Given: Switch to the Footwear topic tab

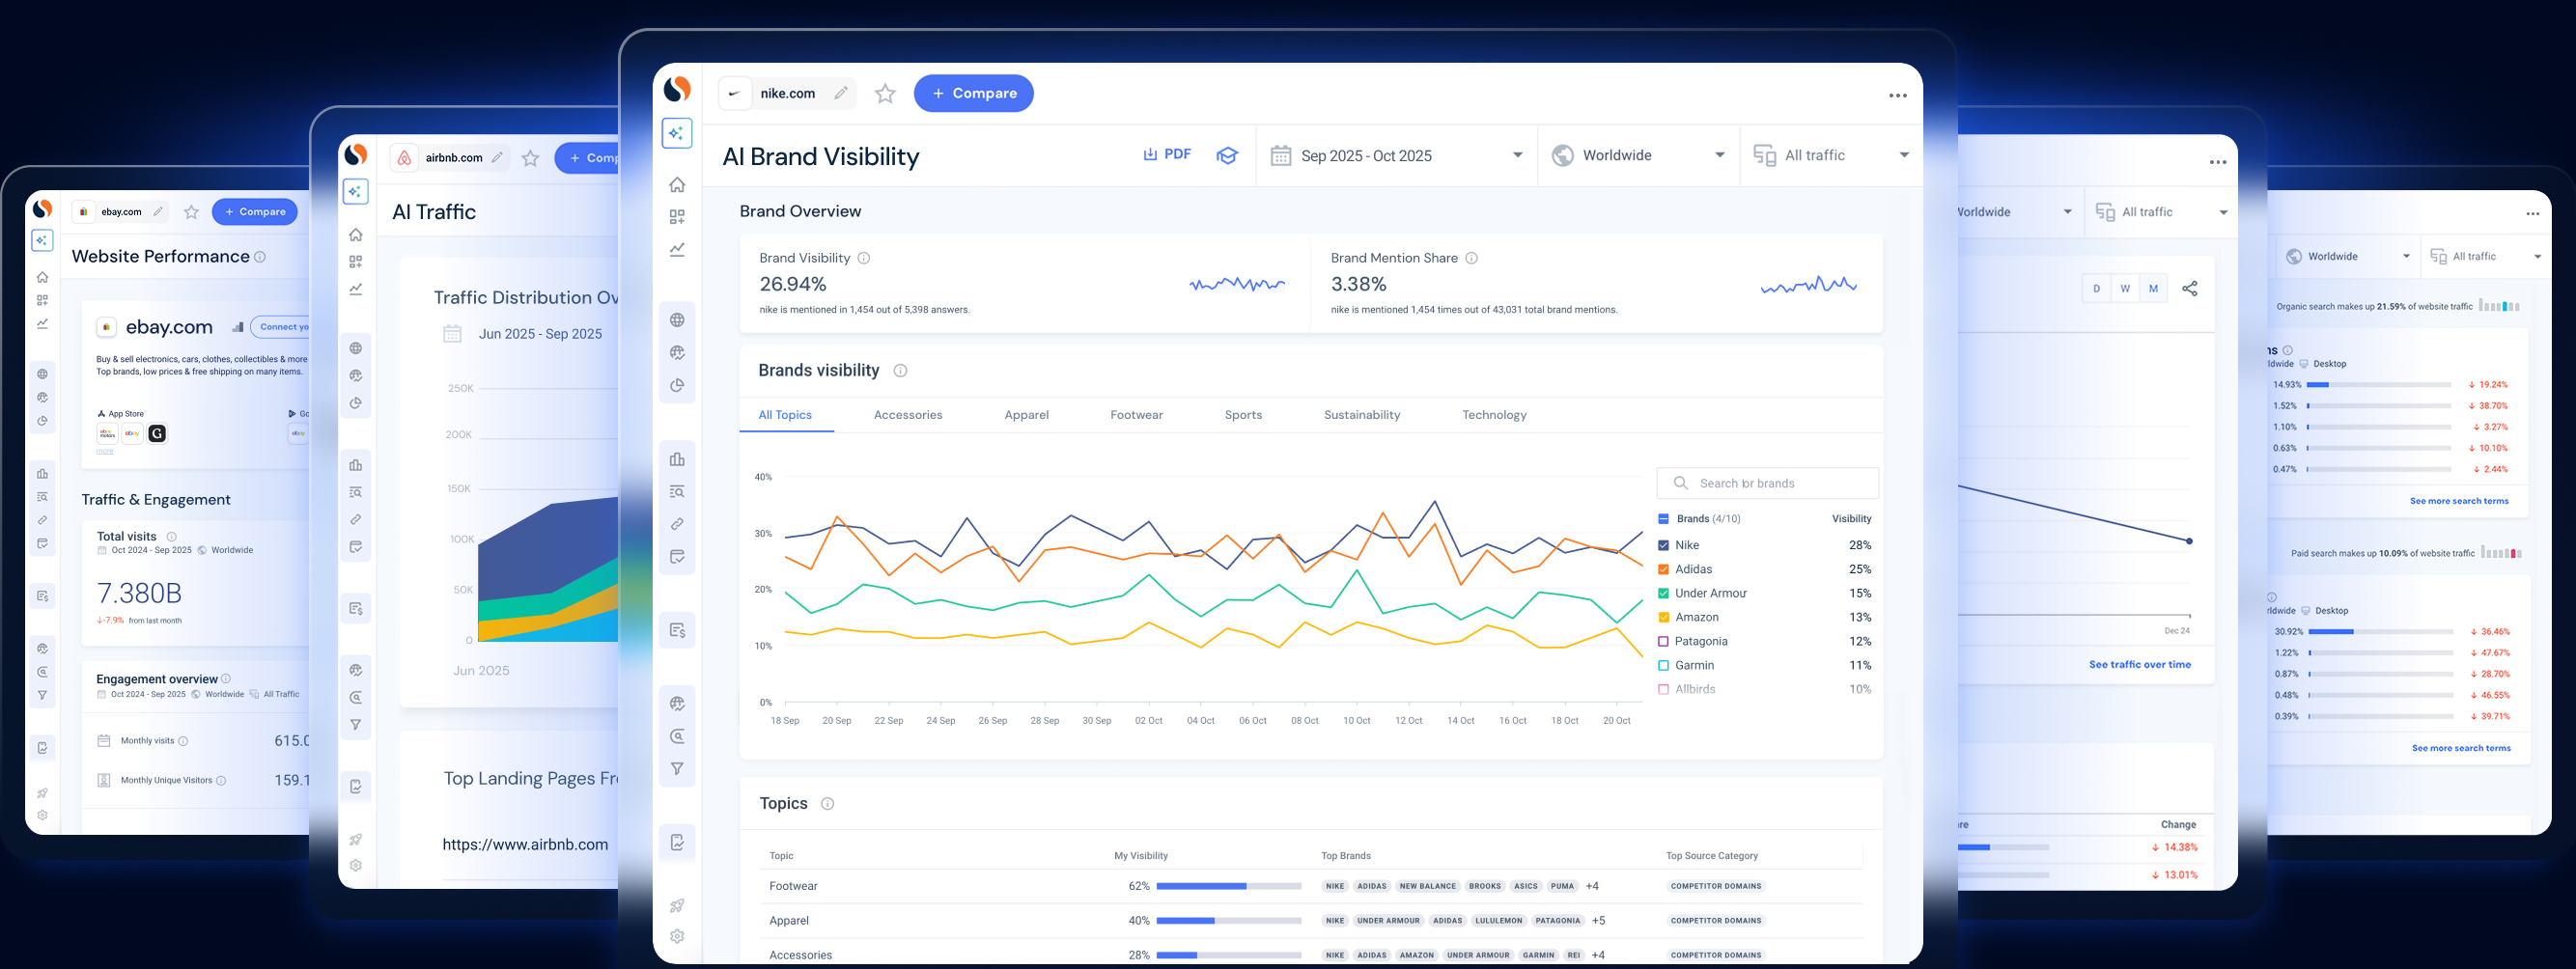Looking at the screenshot, I should (x=1136, y=414).
